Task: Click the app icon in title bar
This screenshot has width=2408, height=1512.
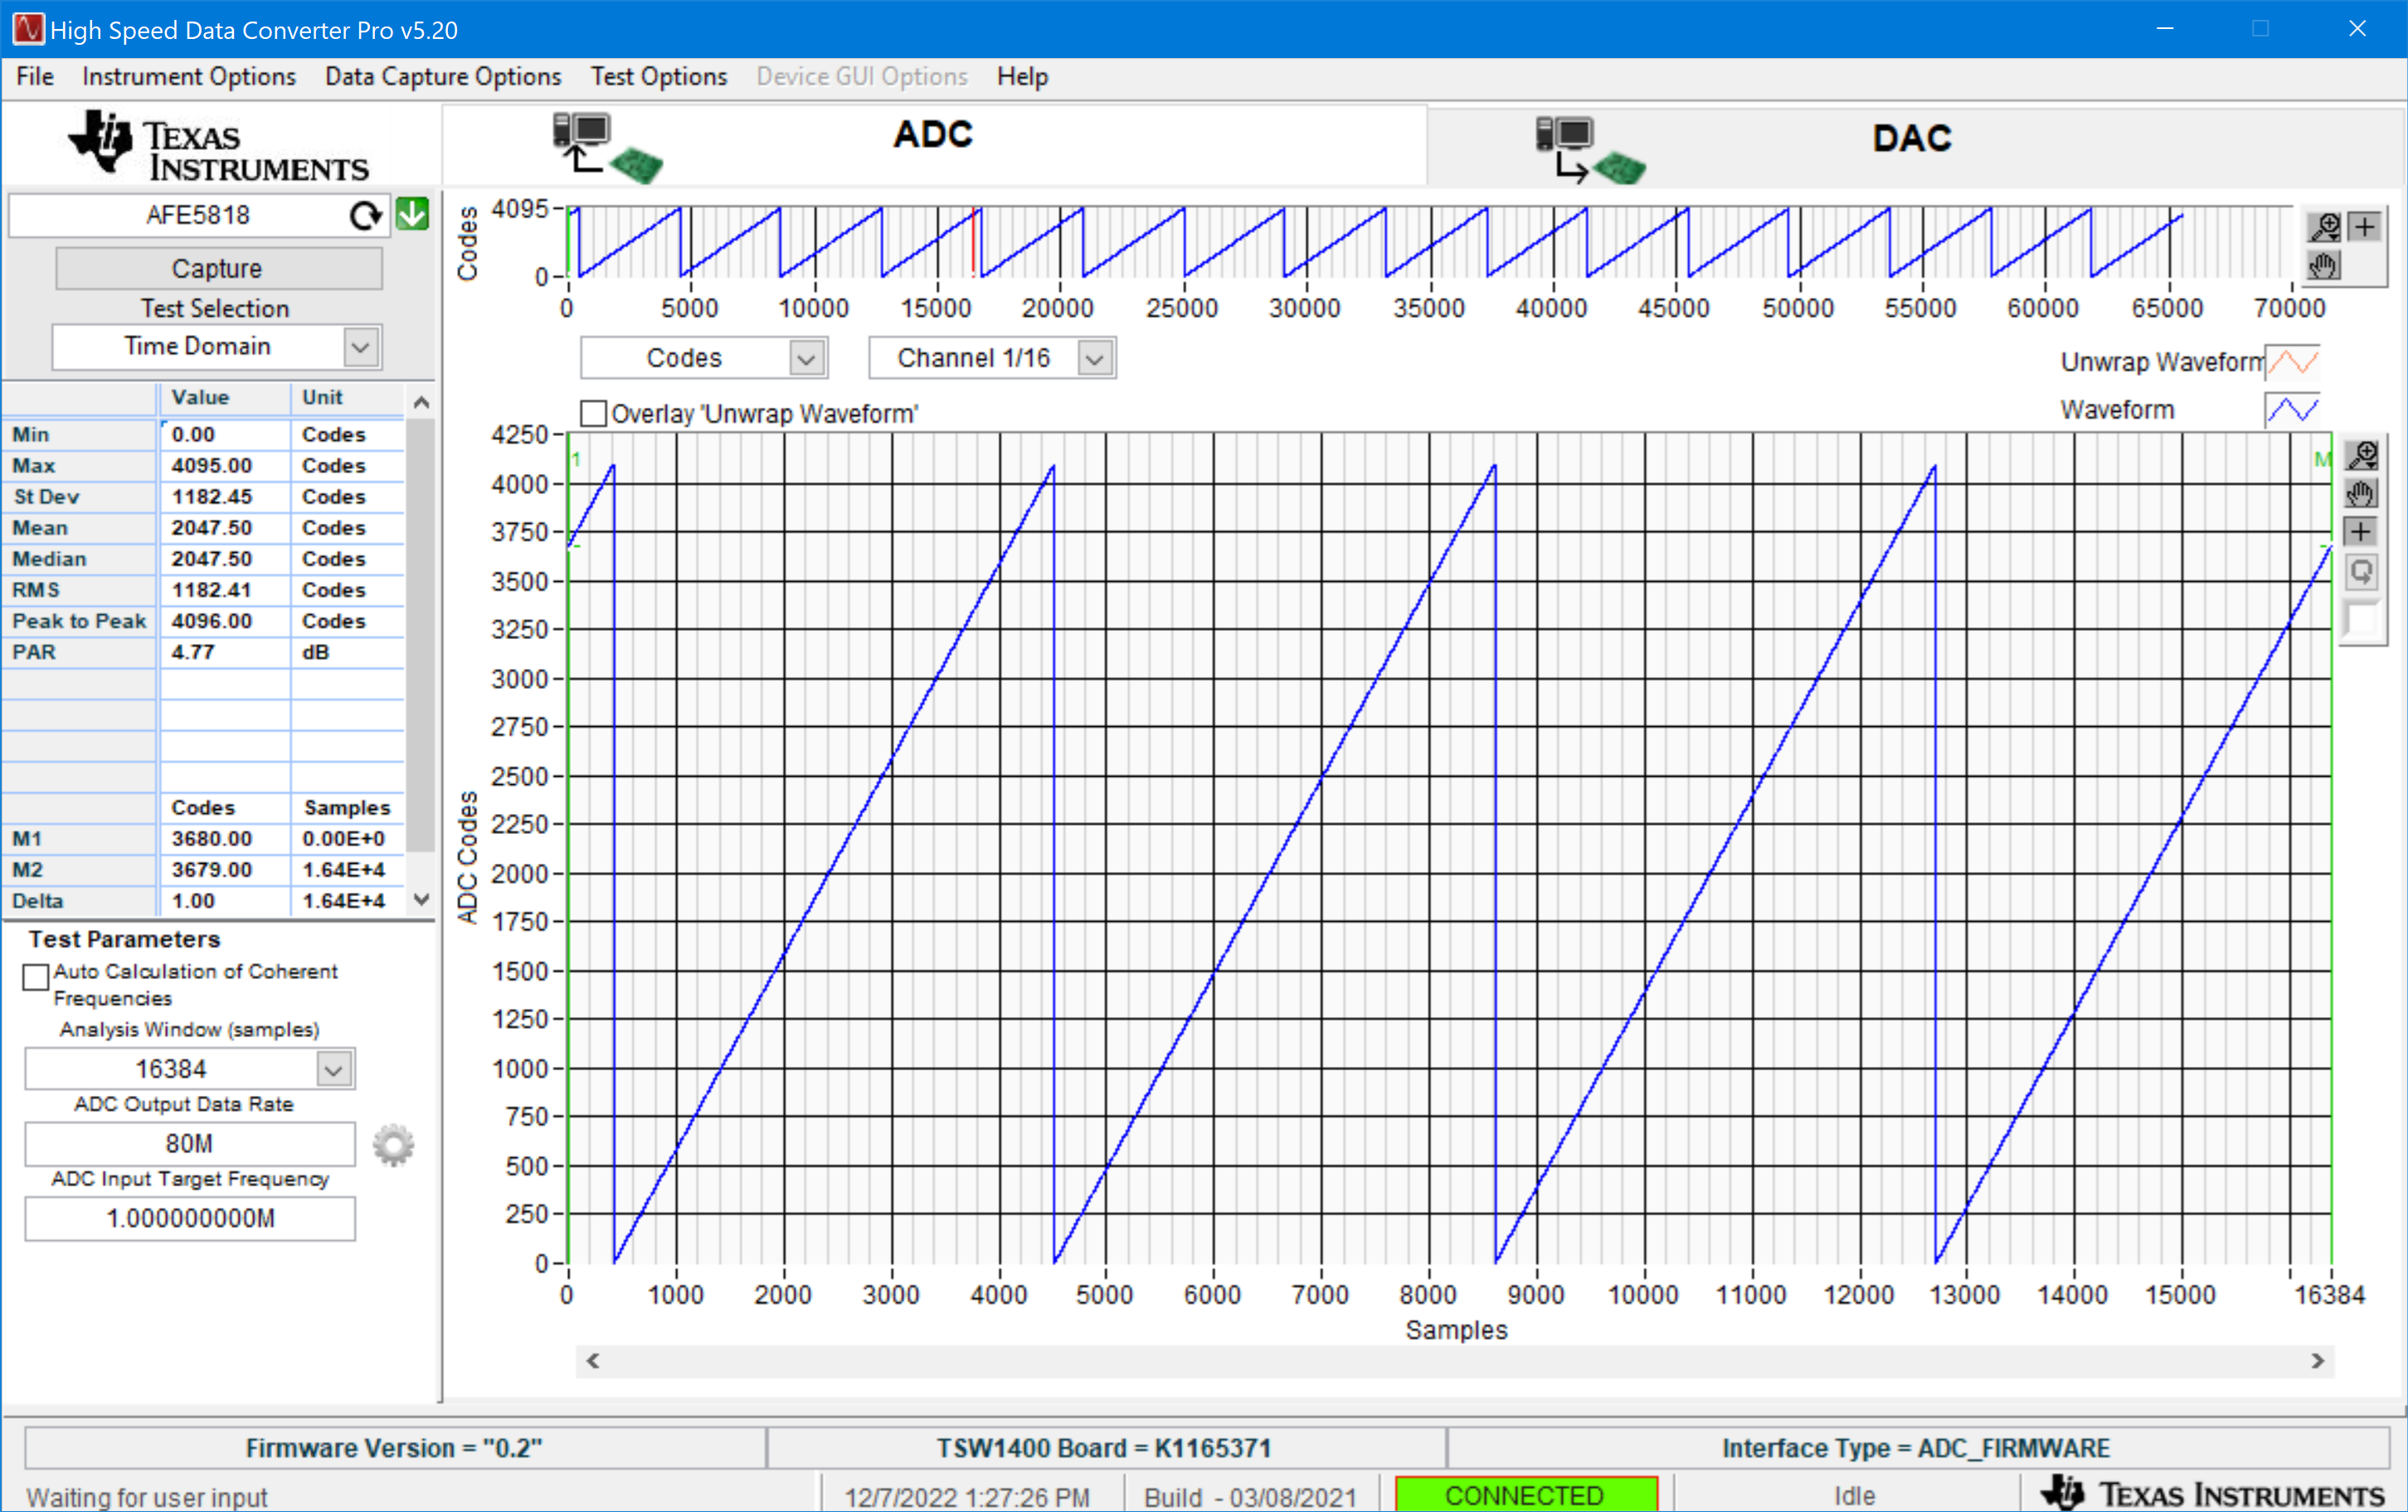Action: click(x=27, y=29)
